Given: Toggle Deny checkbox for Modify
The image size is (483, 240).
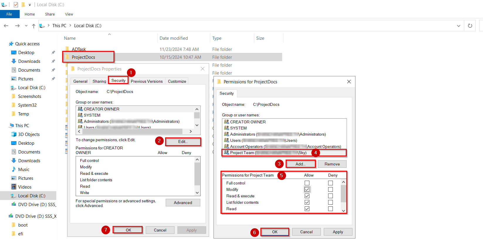Looking at the screenshot, I should (x=331, y=189).
